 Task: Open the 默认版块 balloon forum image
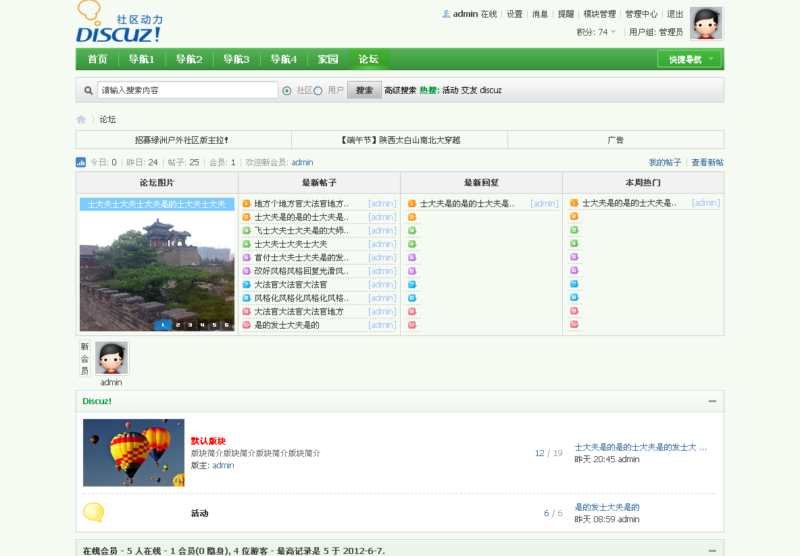(134, 453)
